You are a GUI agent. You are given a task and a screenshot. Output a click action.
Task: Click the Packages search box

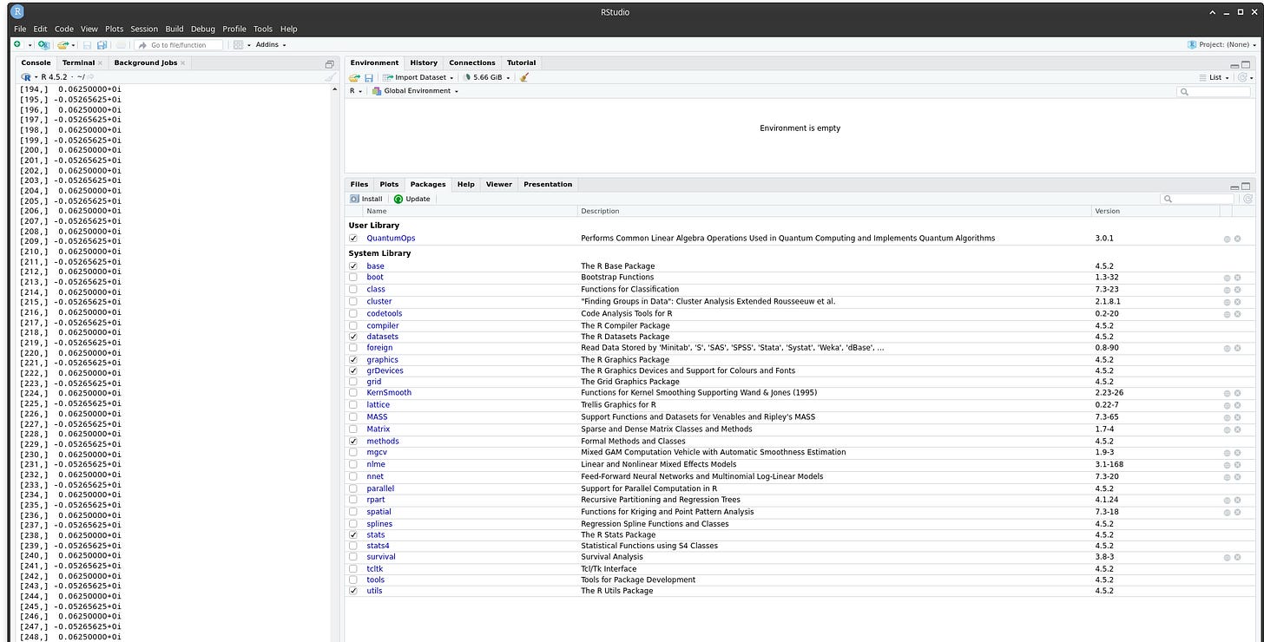point(1197,199)
